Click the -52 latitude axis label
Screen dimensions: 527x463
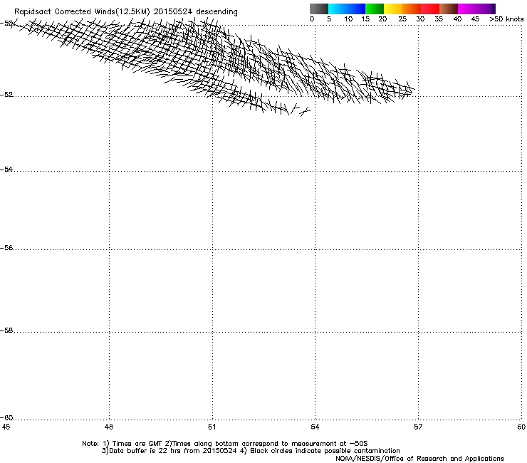coord(6,95)
